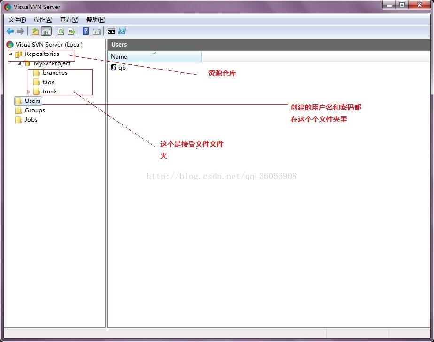434x342 pixels.
Task: Minimize the VisualSVN Server window
Action: (389, 5)
